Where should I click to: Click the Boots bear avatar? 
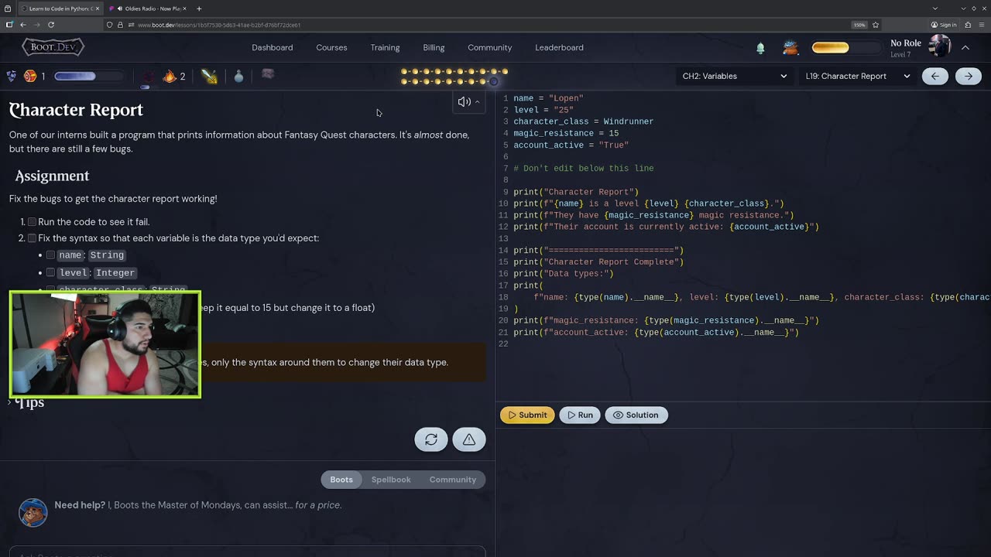tap(33, 512)
